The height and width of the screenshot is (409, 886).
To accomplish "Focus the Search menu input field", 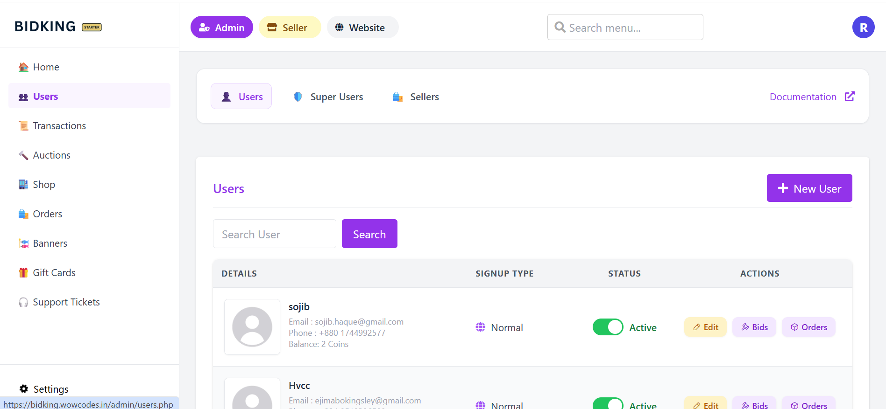I will pos(625,27).
